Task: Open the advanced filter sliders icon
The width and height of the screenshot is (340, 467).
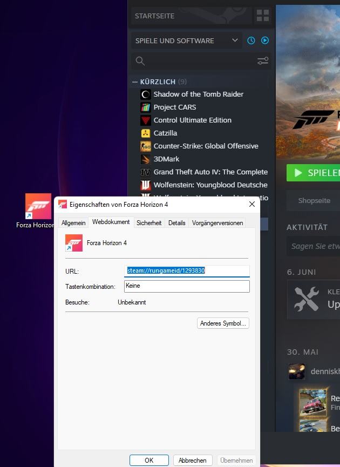Action: point(263,61)
